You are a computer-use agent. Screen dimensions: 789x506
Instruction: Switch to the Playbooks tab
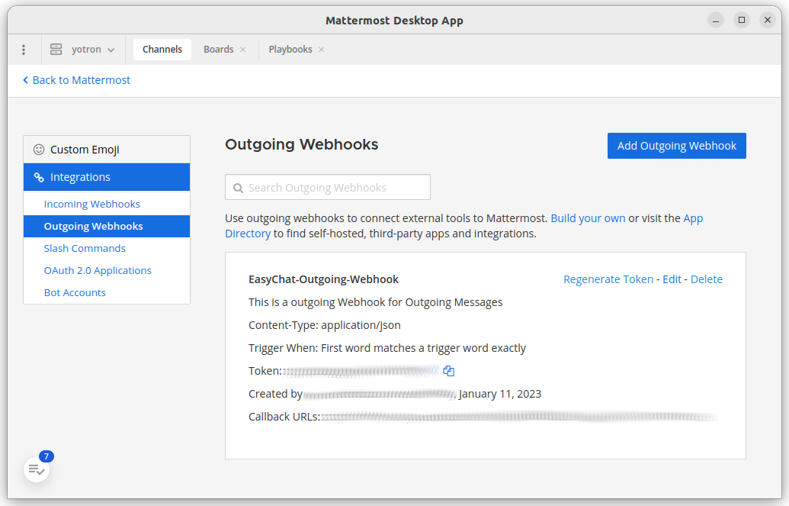click(290, 50)
